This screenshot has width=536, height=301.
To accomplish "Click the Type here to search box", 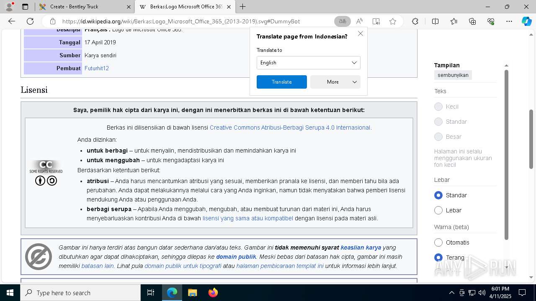I will coord(80,293).
